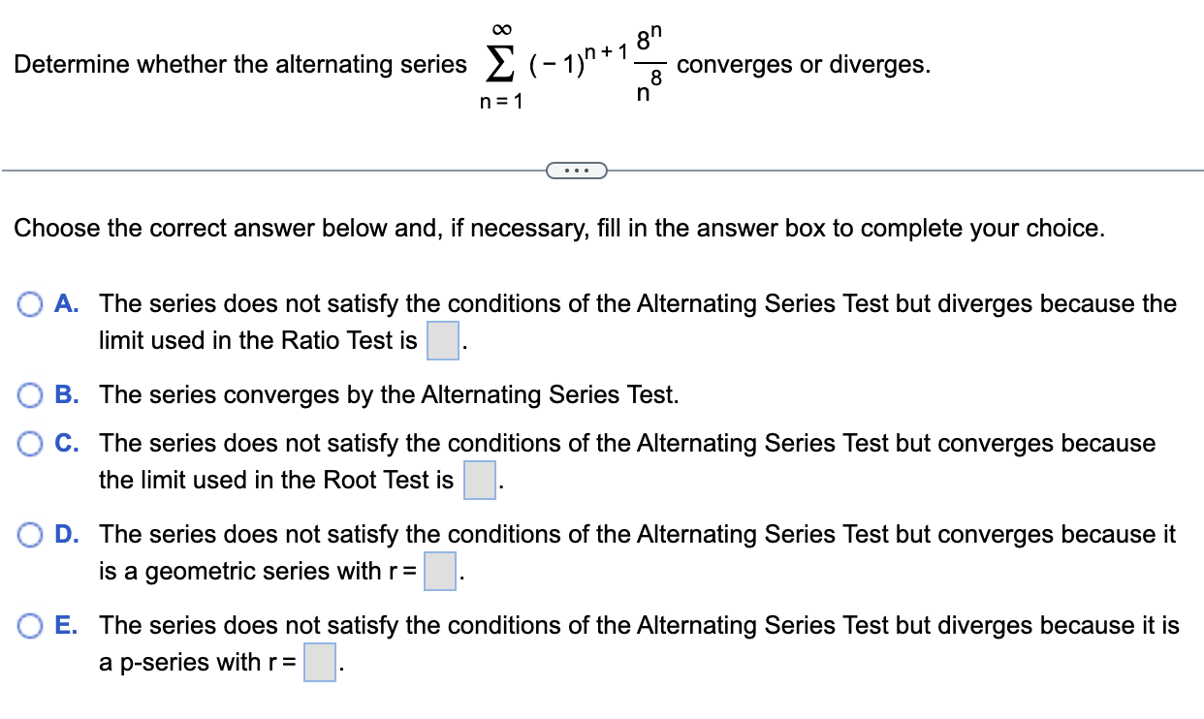The width and height of the screenshot is (1204, 719).
Task: Select the radio button for choice A
Action: pyautogui.click(x=30, y=304)
